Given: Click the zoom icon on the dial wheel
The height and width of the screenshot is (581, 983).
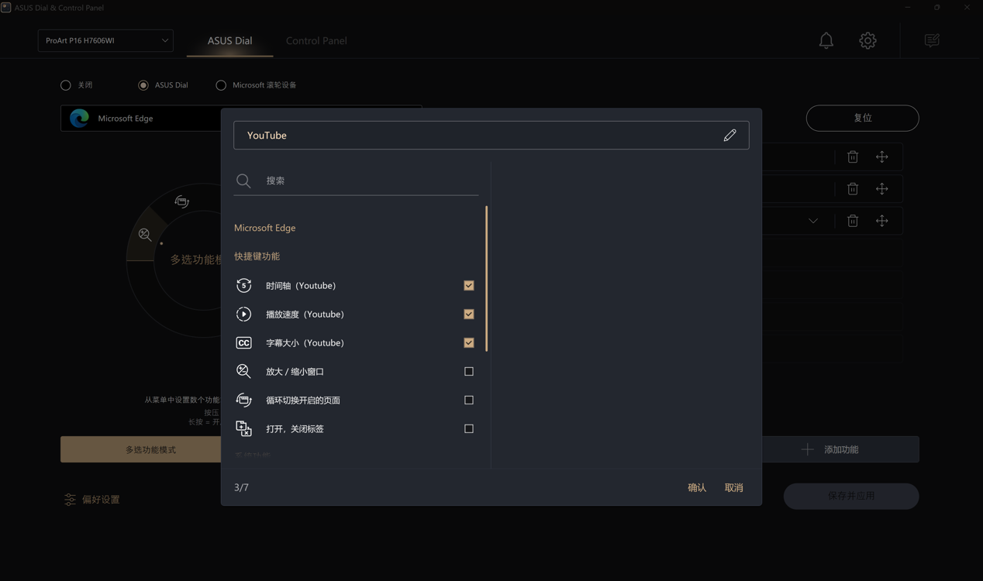Looking at the screenshot, I should pos(145,235).
